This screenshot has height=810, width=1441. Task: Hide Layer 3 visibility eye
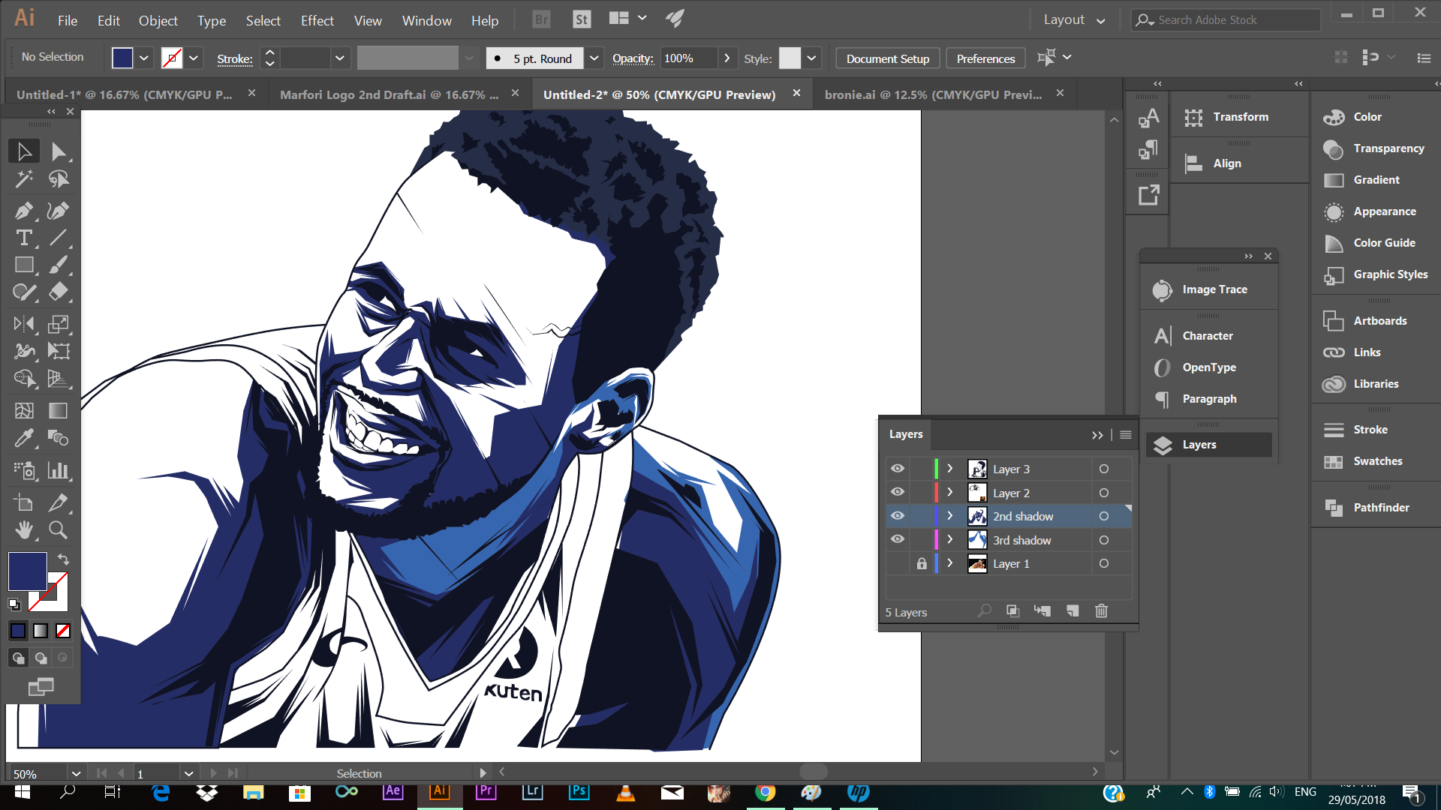point(898,469)
